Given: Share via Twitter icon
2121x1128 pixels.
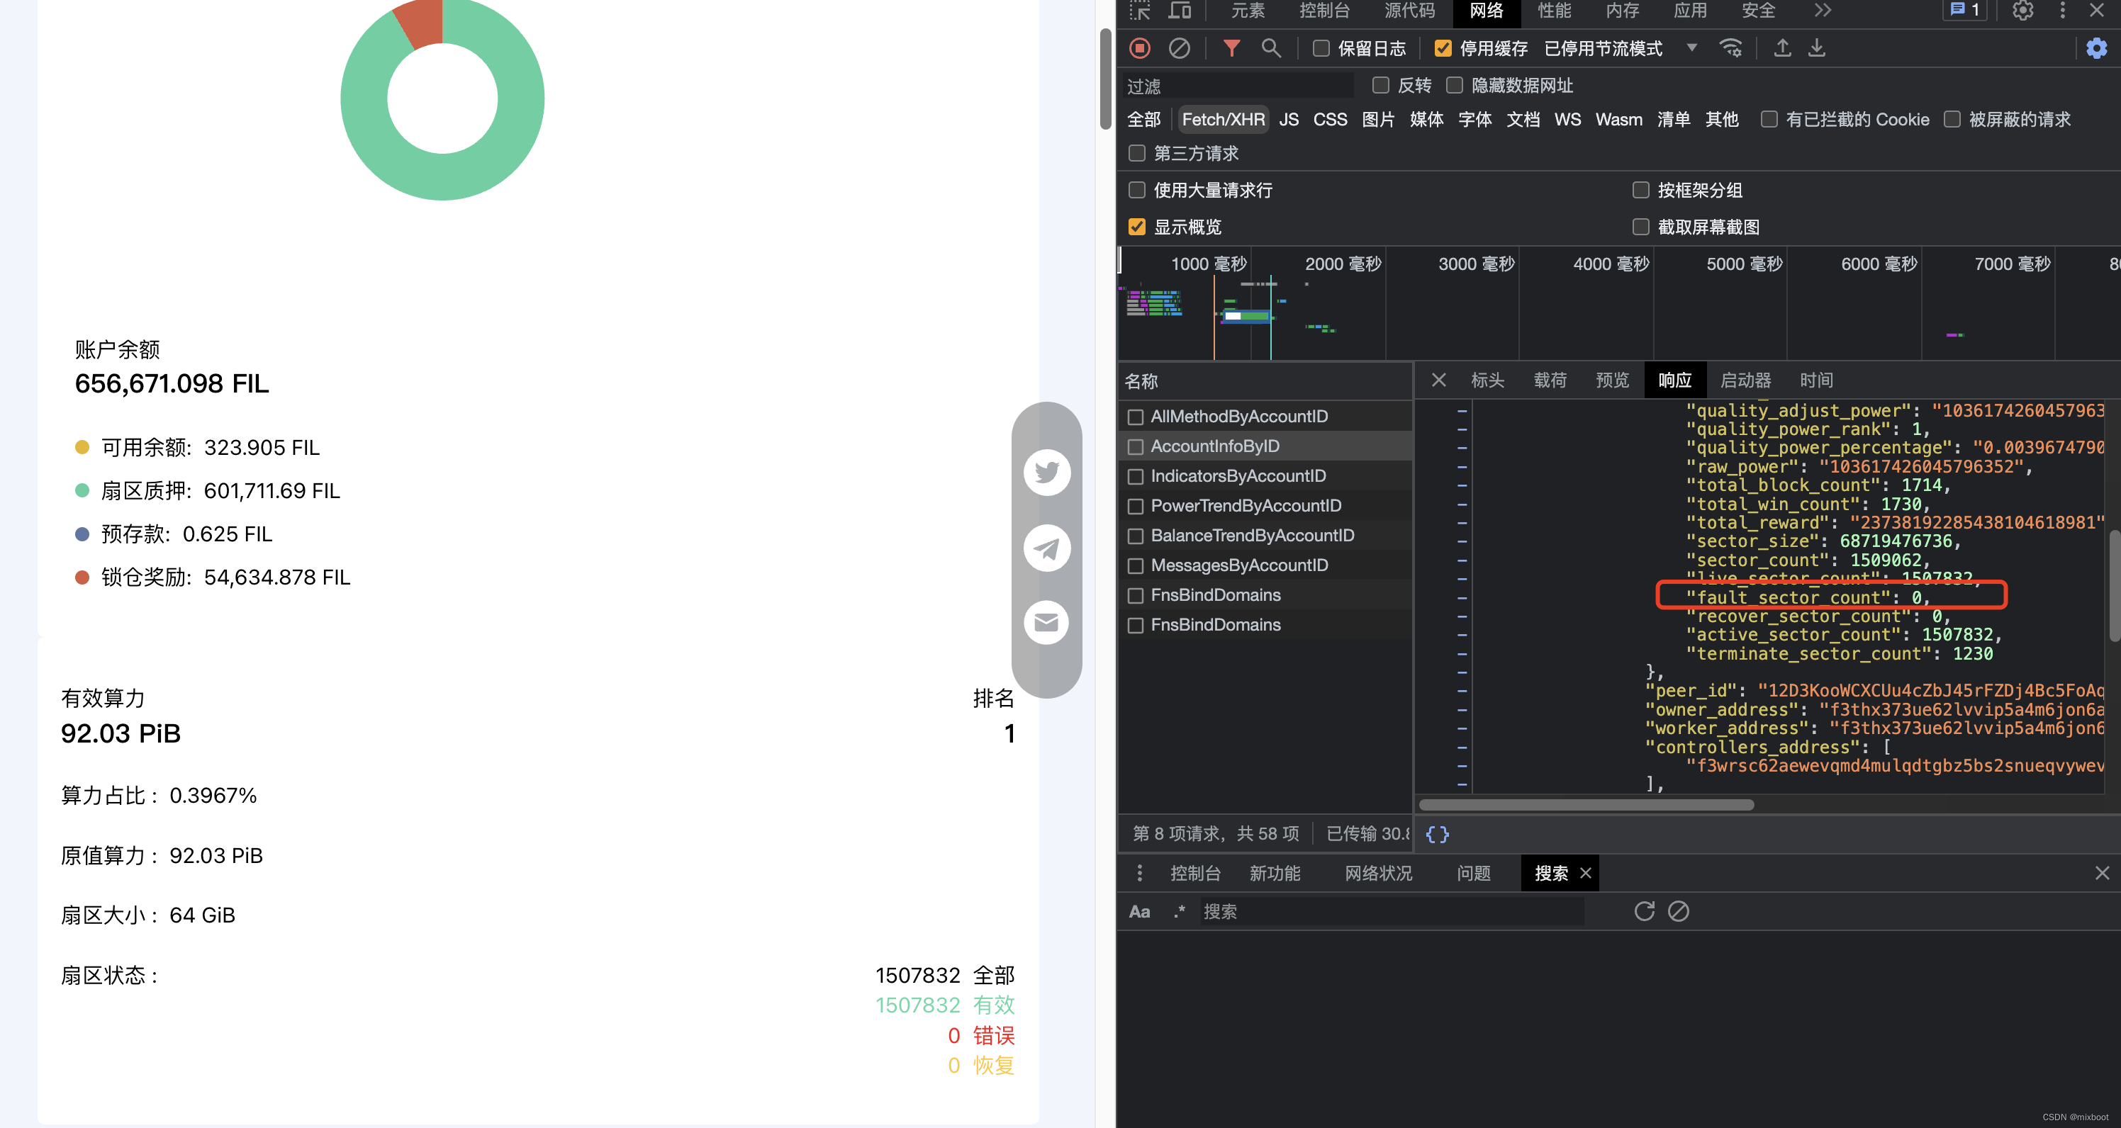Looking at the screenshot, I should click(x=1046, y=473).
